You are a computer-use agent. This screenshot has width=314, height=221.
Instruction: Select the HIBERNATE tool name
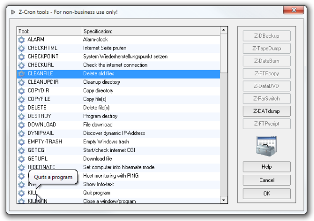pyautogui.click(x=41, y=167)
